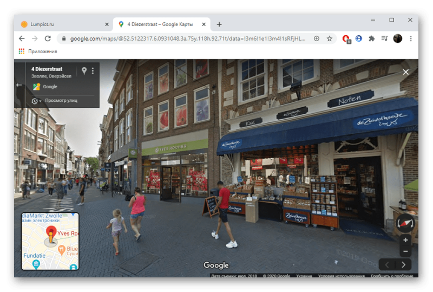Click the Зволле, Оверэйсел subtitle
Screen dimensions: 433x292
(x=51, y=76)
